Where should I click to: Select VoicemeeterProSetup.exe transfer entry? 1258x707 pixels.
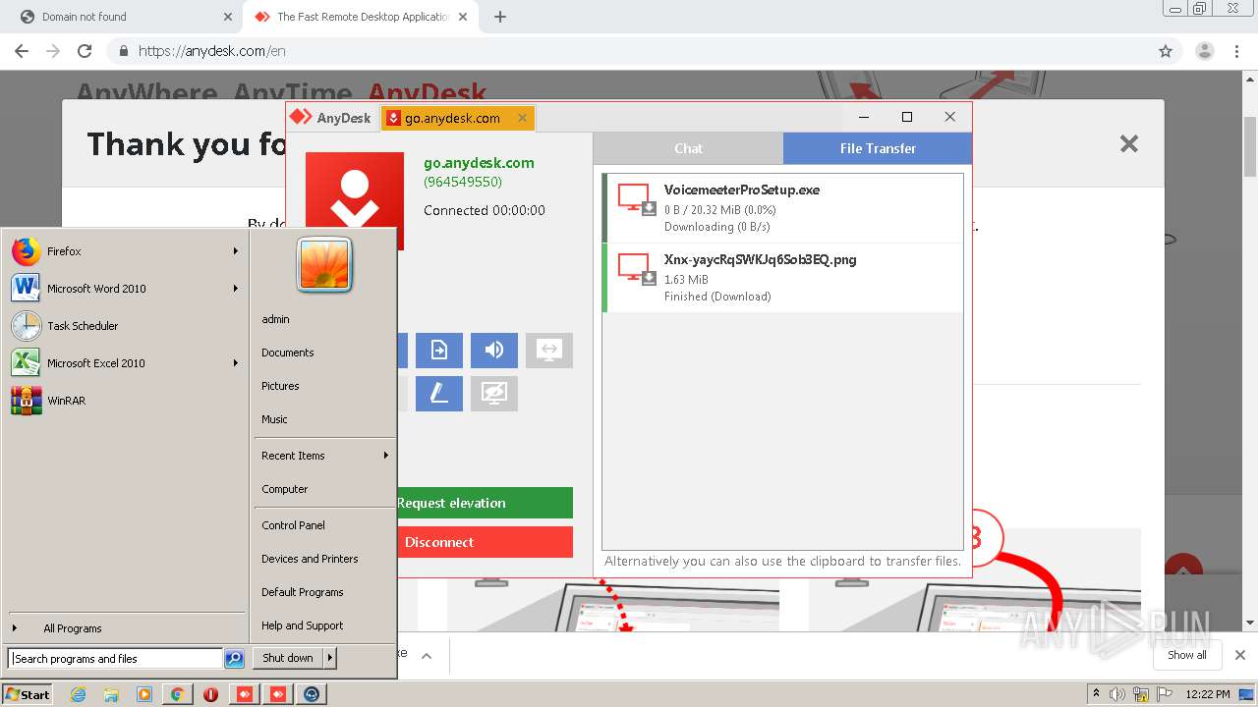pos(782,208)
